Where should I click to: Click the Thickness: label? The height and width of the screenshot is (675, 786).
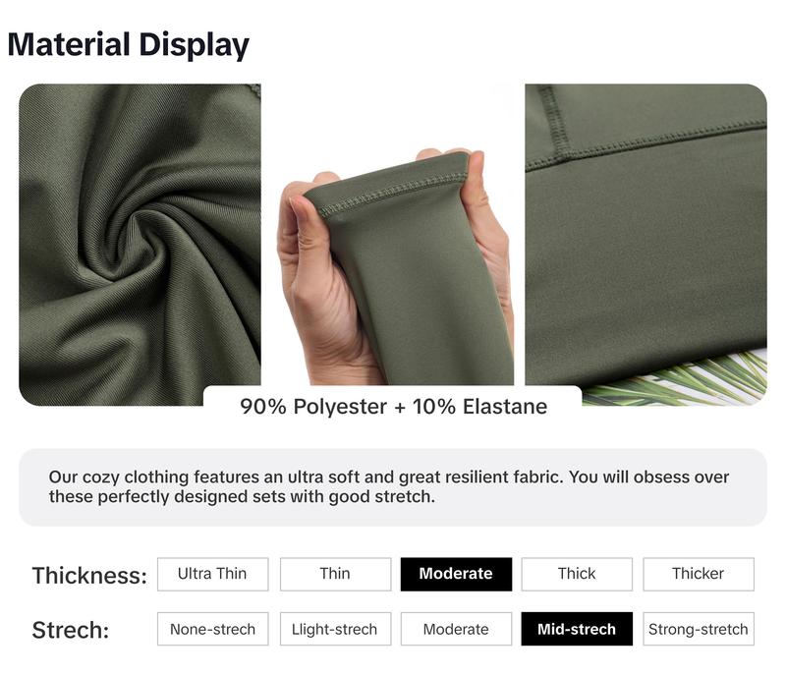[89, 576]
